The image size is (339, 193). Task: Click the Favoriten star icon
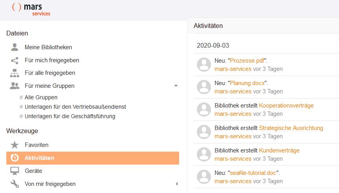[x=15, y=145]
